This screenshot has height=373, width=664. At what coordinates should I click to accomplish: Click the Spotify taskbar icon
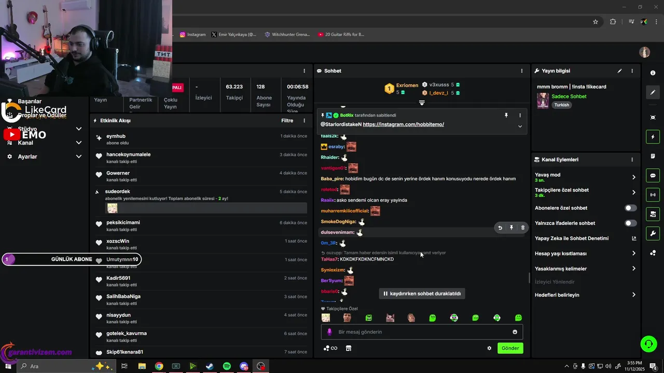pos(227,366)
